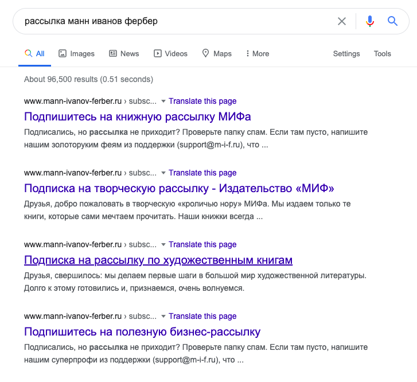
Task: Expand dropdown arrow beside first result URL
Action: click(x=163, y=102)
